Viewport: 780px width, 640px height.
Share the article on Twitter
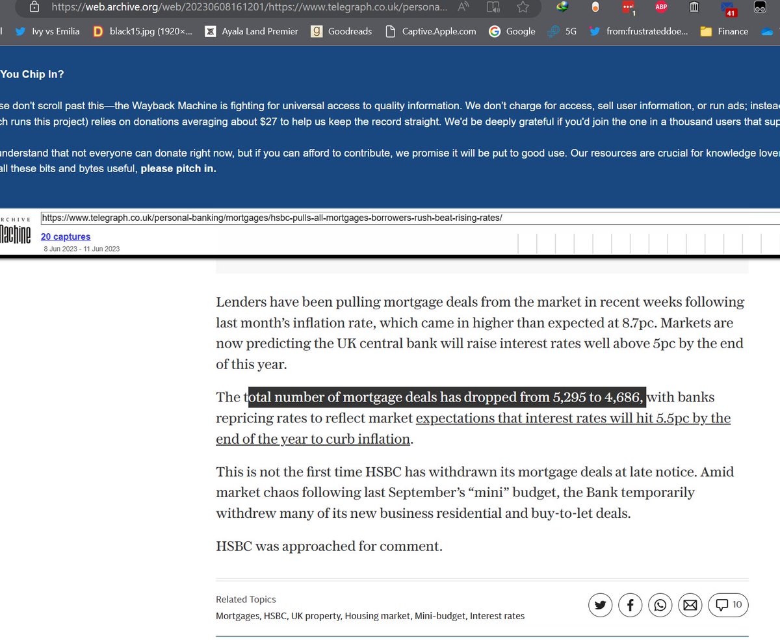[x=600, y=605]
